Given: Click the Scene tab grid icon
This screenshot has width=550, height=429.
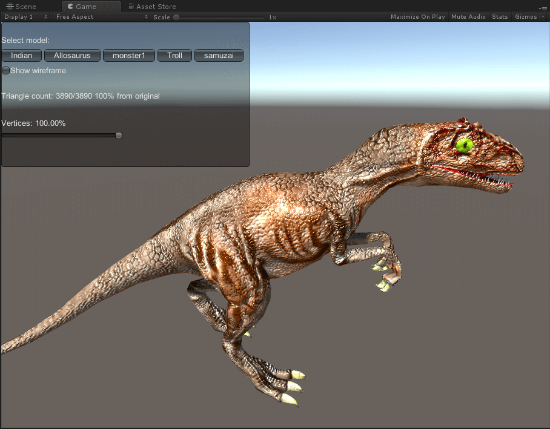Looking at the screenshot, I should [10, 7].
